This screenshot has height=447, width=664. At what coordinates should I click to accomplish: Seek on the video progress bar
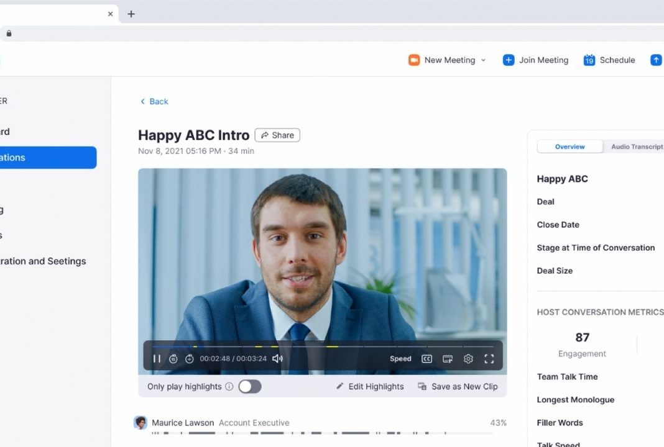tap(323, 347)
